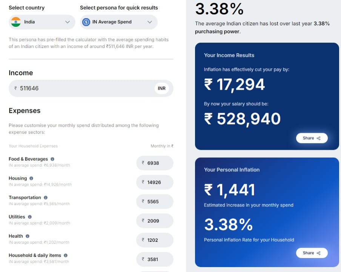Open the persona for quick results dropdown
This screenshot has width=341, height=272.
point(118,22)
